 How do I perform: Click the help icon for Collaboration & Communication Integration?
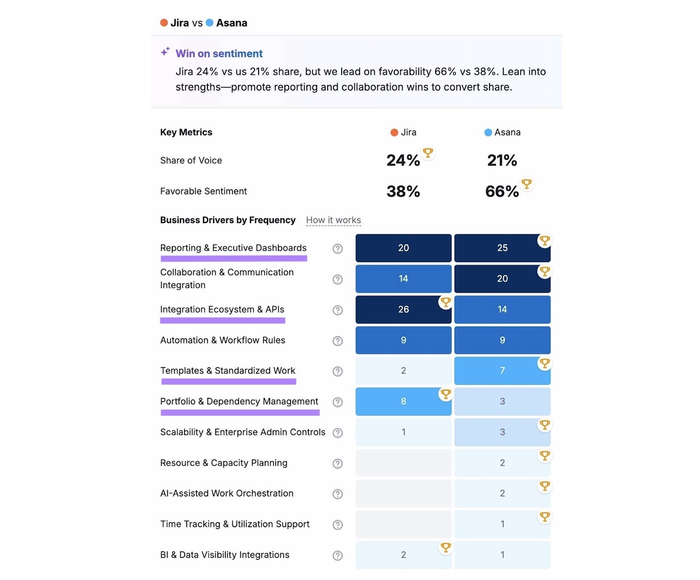click(337, 279)
